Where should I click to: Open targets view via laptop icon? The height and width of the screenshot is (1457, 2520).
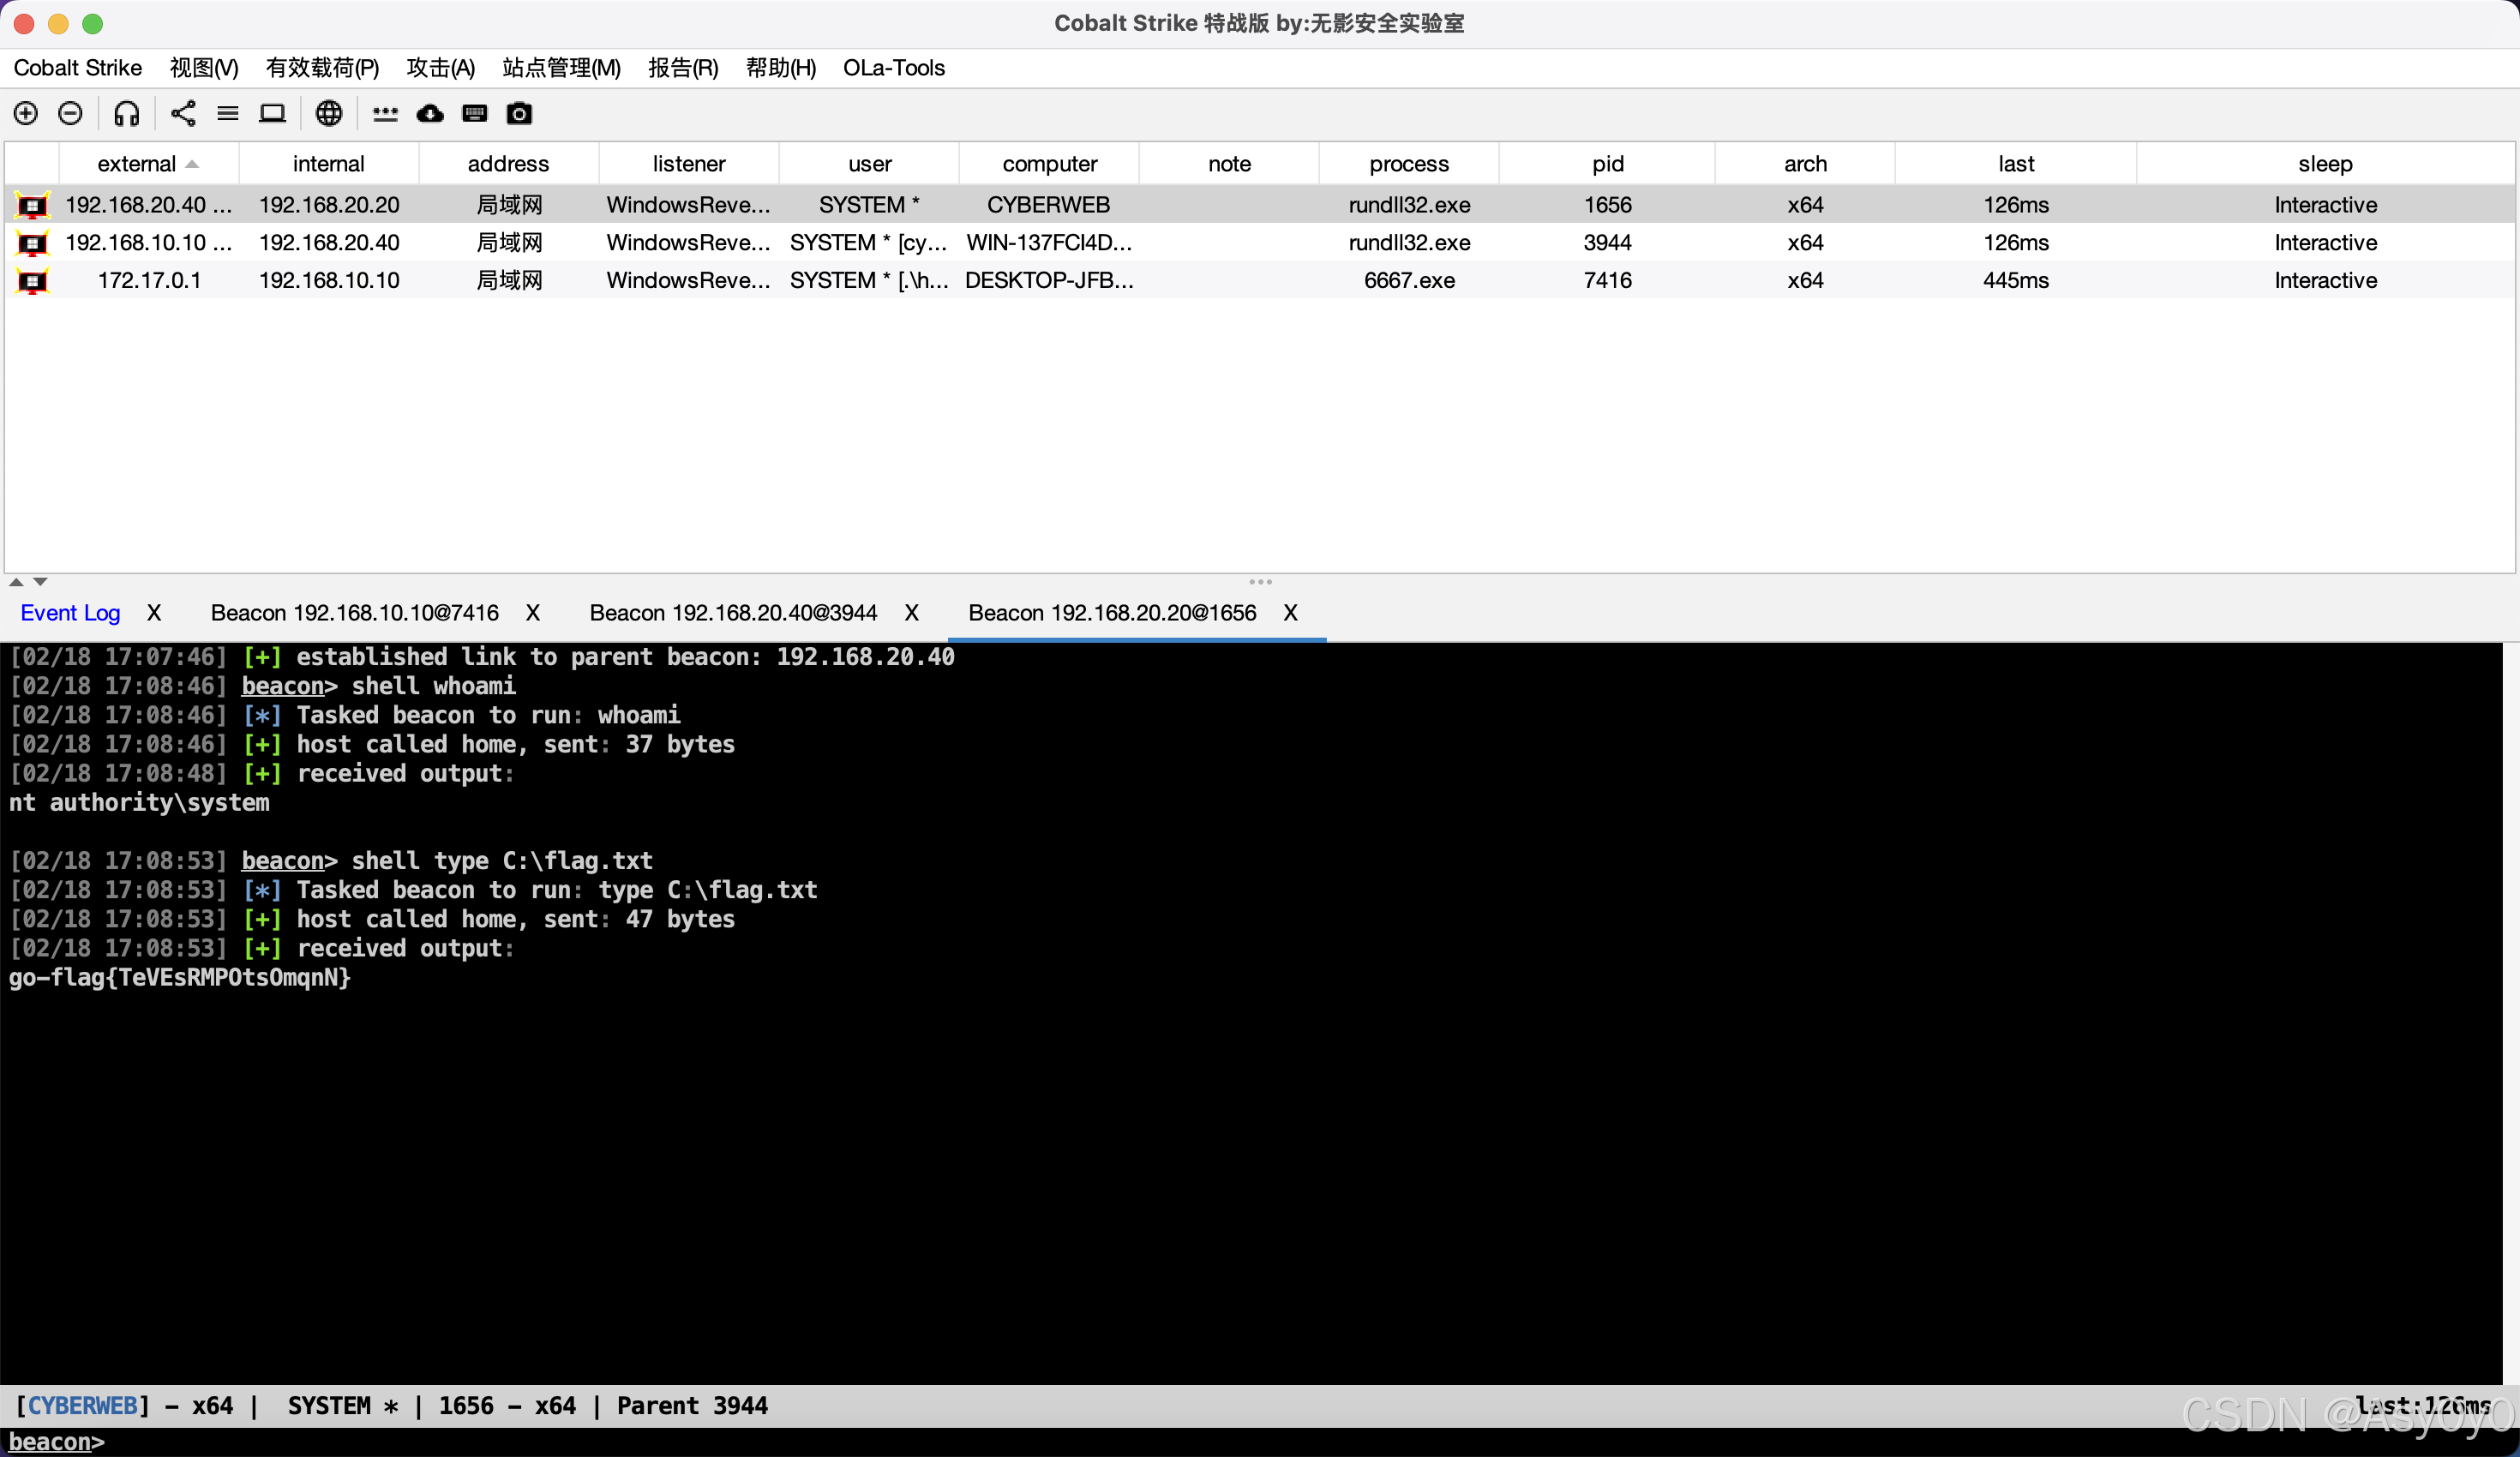click(x=272, y=113)
